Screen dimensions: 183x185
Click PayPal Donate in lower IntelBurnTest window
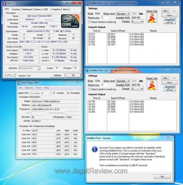[x=169, y=88]
